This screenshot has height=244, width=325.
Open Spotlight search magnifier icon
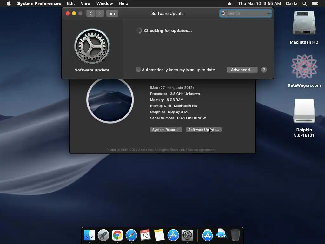pyautogui.click(x=304, y=3)
